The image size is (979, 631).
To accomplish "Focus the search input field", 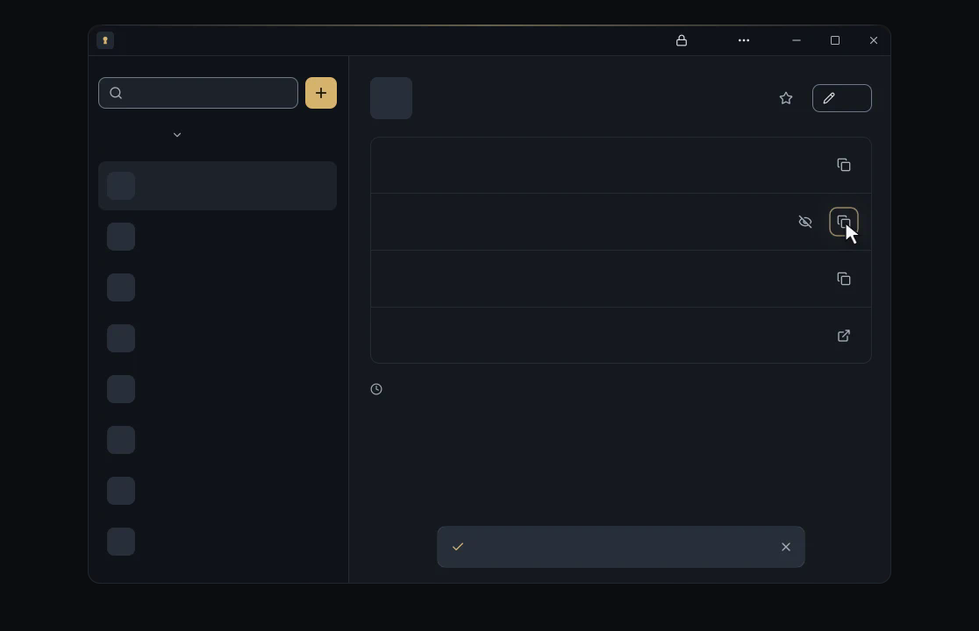I will pos(198,93).
